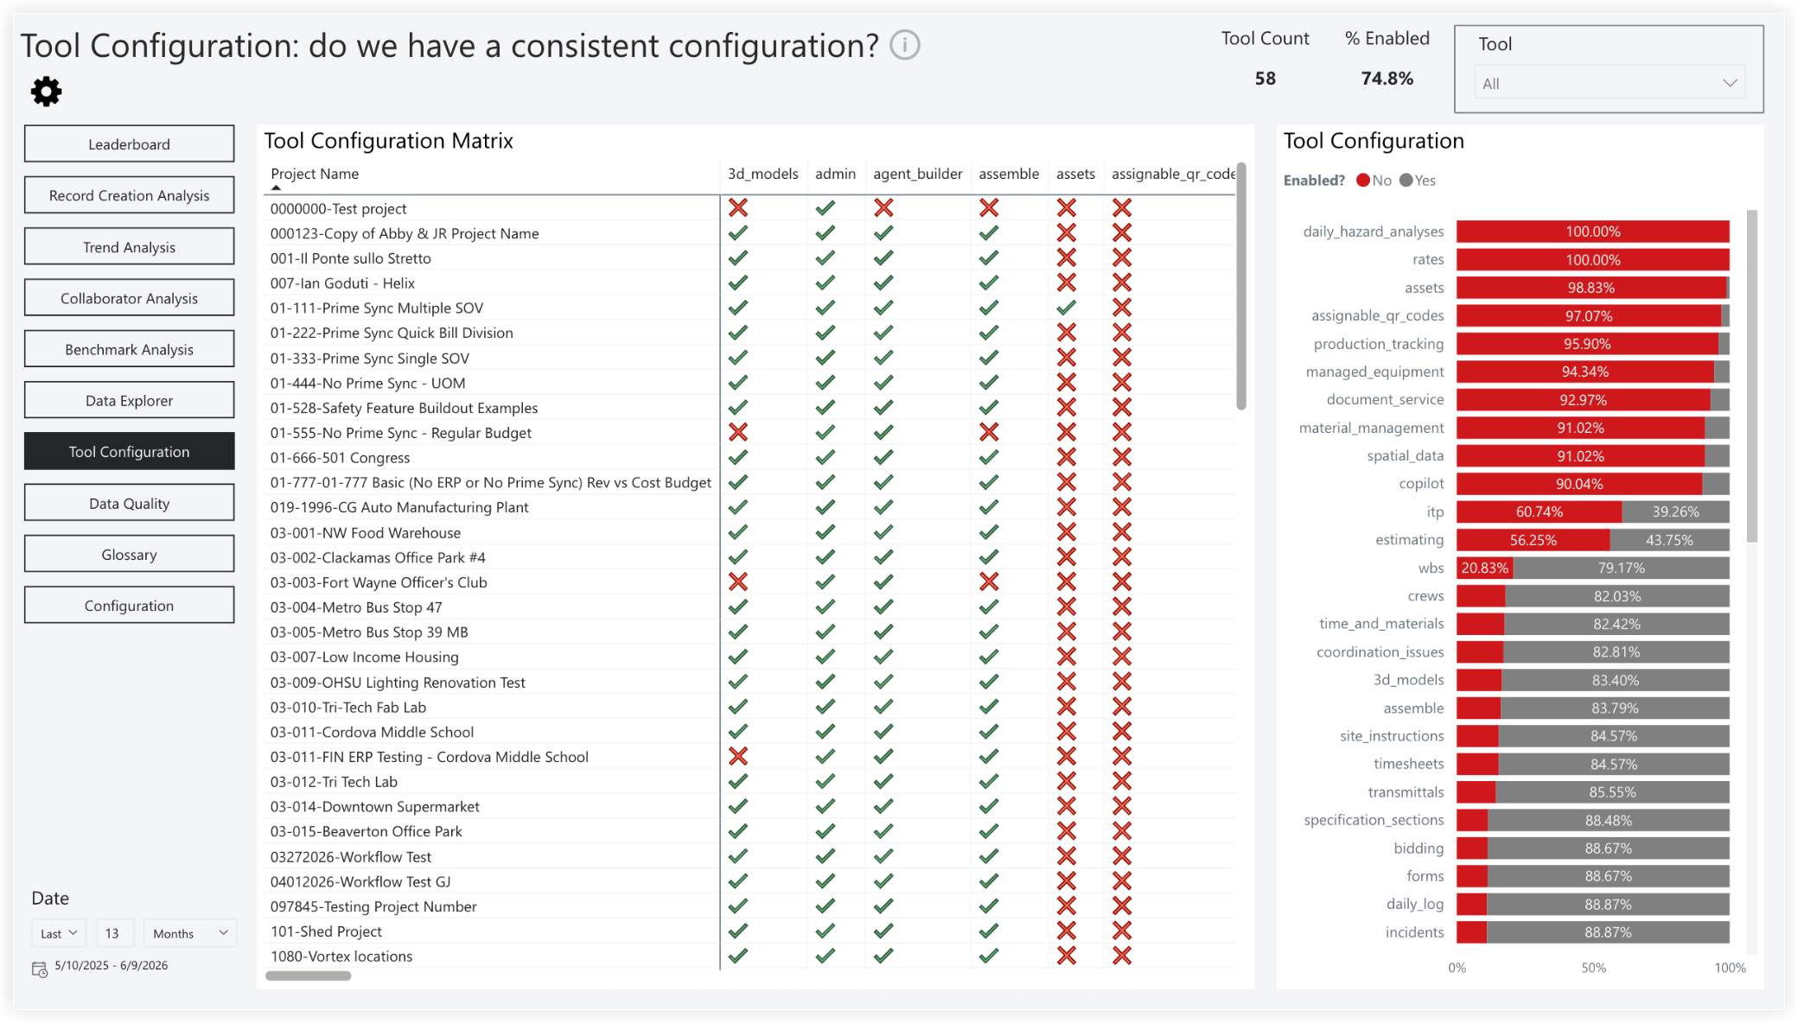Select project 097845-Testing Project Number
Screen dimensions: 1798x1023
point(373,906)
